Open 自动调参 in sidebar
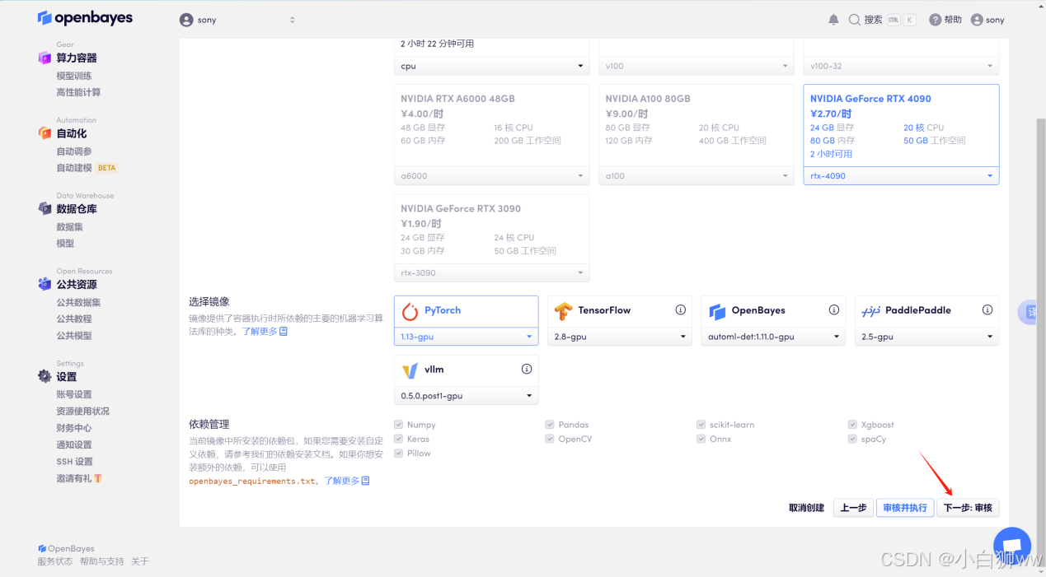 pyautogui.click(x=74, y=151)
